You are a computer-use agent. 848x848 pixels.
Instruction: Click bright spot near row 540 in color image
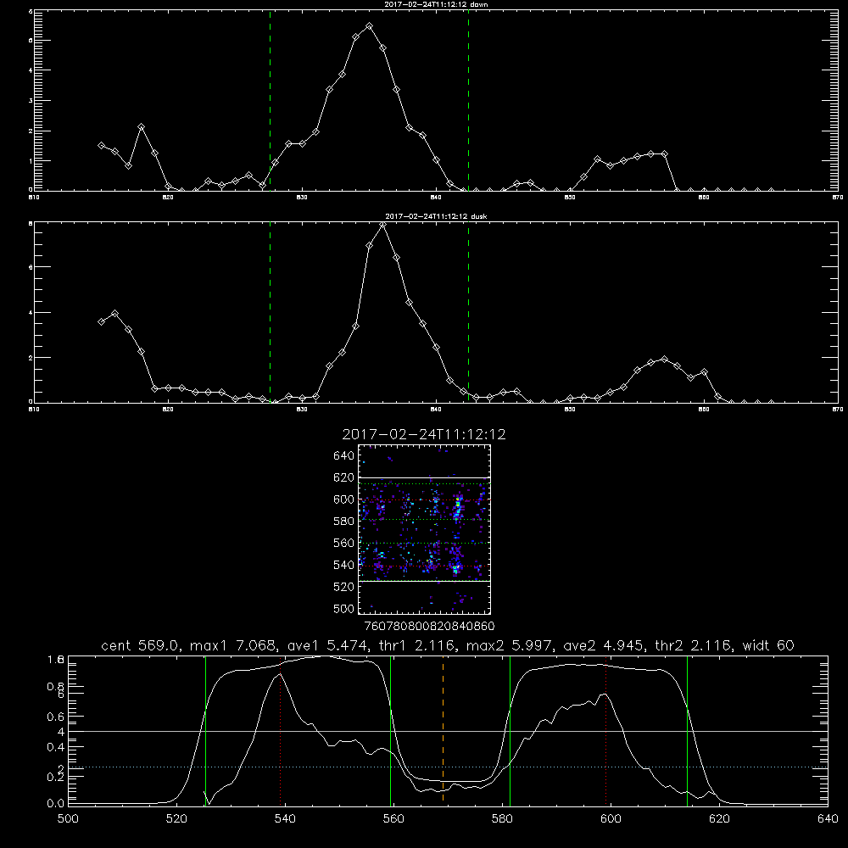pyautogui.click(x=456, y=568)
